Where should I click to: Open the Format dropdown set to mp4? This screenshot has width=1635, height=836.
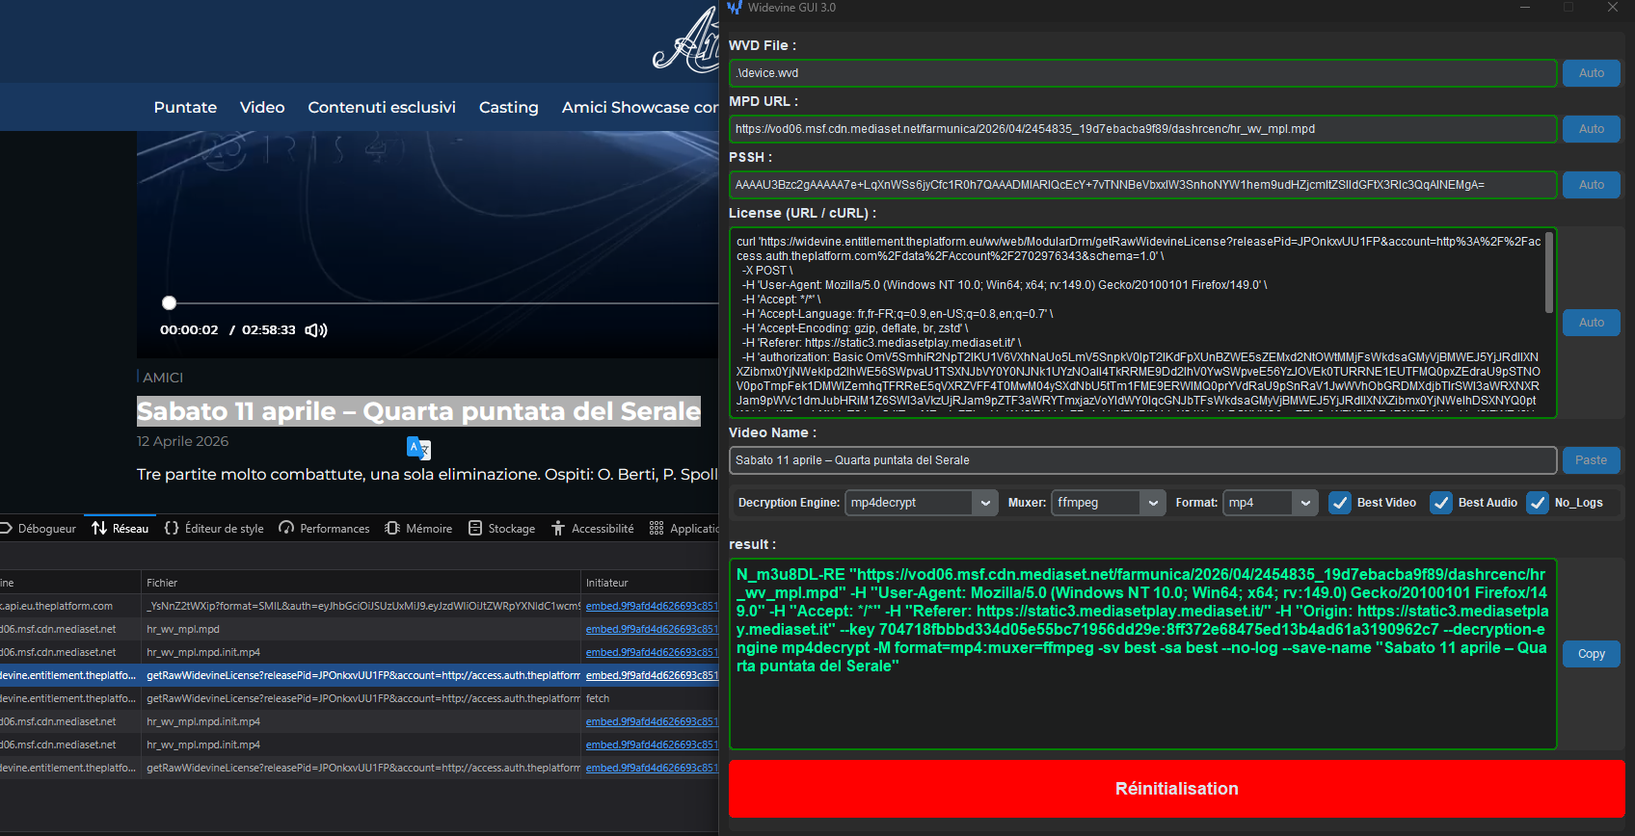(1271, 503)
